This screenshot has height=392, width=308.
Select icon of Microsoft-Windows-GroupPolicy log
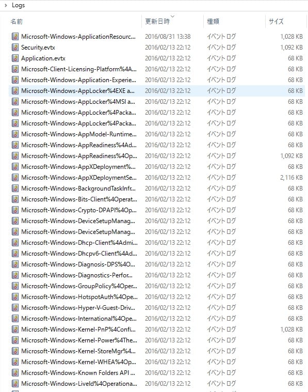pos(15,286)
